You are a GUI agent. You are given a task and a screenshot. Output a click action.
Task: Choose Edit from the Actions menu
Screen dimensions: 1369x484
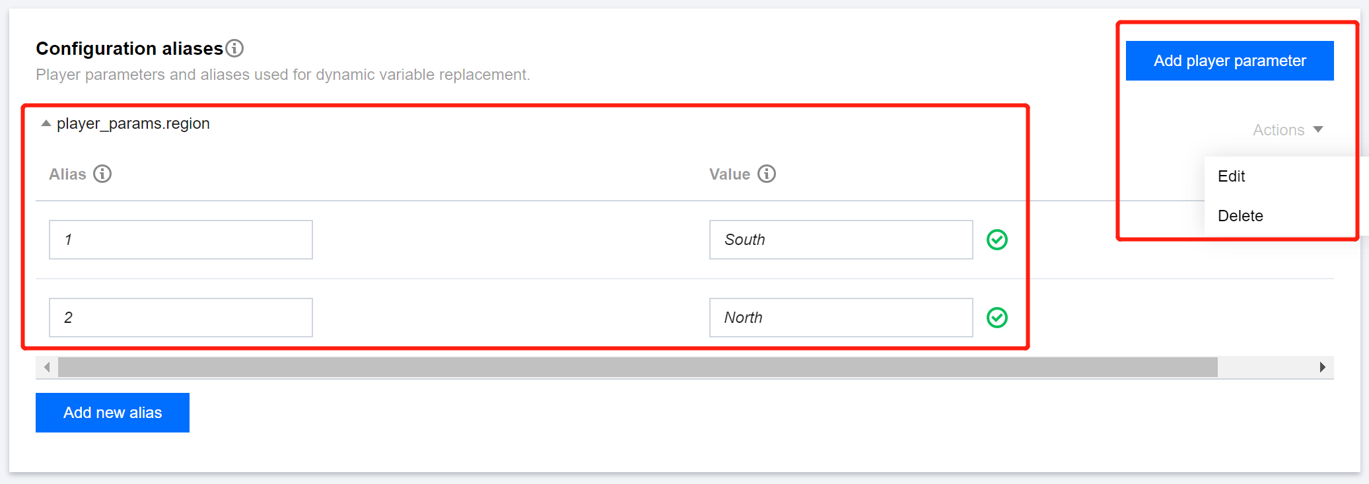(x=1232, y=176)
